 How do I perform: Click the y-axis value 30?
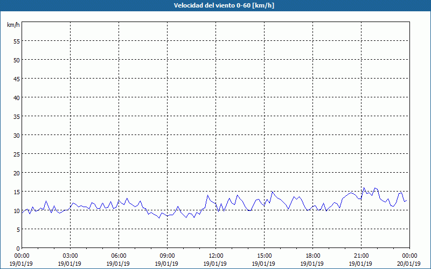point(17,136)
